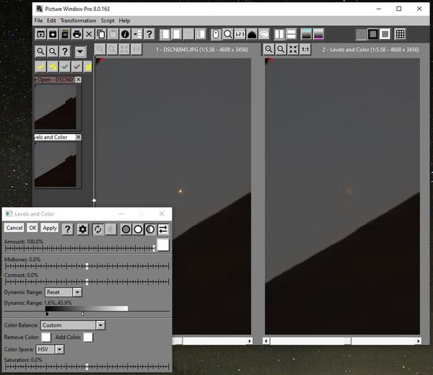The height and width of the screenshot is (375, 433).
Task: Open the histogram tool in toolbar
Action: pyautogui.click(x=252, y=34)
